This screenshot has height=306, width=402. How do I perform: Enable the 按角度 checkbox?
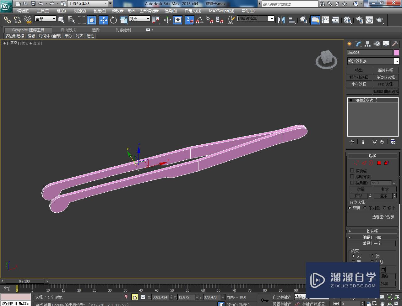(352, 183)
